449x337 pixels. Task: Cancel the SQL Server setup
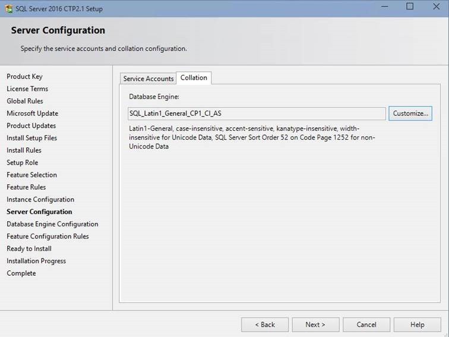click(366, 325)
